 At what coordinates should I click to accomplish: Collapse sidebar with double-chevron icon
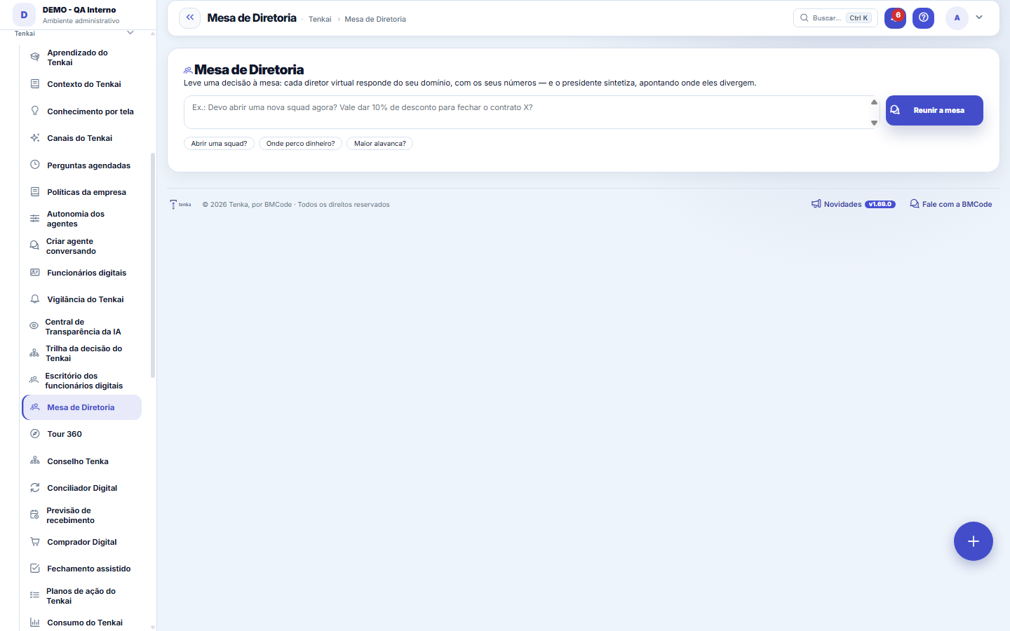pyautogui.click(x=189, y=18)
